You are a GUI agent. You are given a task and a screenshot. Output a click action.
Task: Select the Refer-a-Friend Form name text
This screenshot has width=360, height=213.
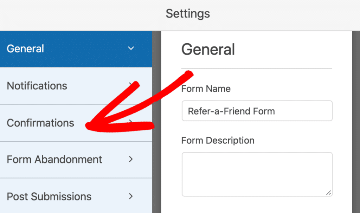click(230, 111)
